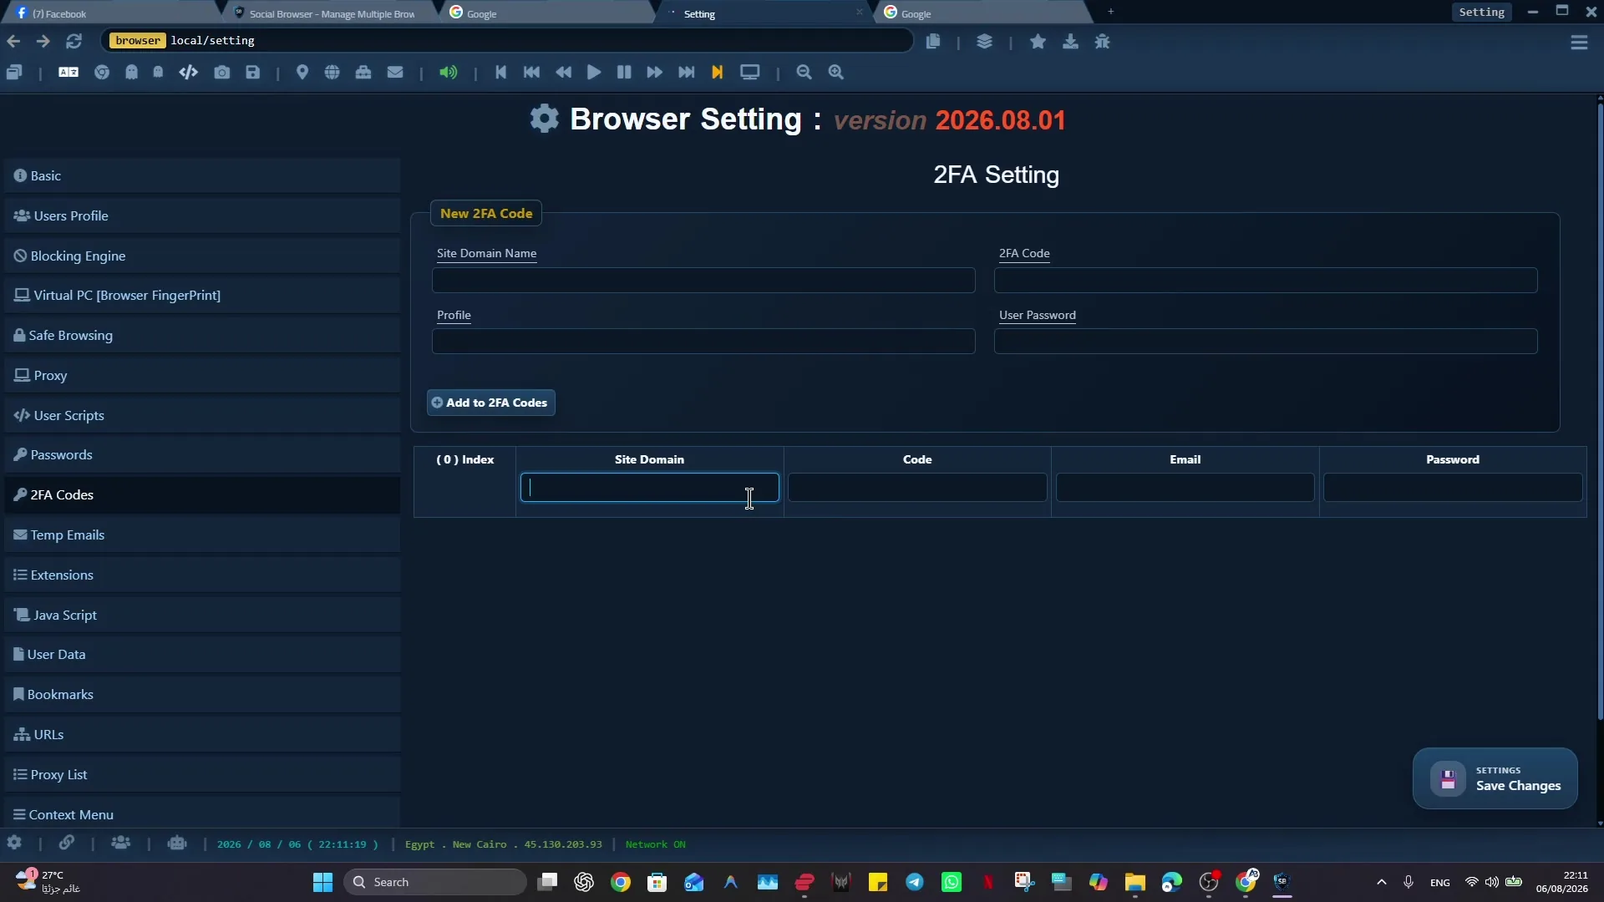Click the Password filter box in the table
The height and width of the screenshot is (902, 1604).
1453,488
